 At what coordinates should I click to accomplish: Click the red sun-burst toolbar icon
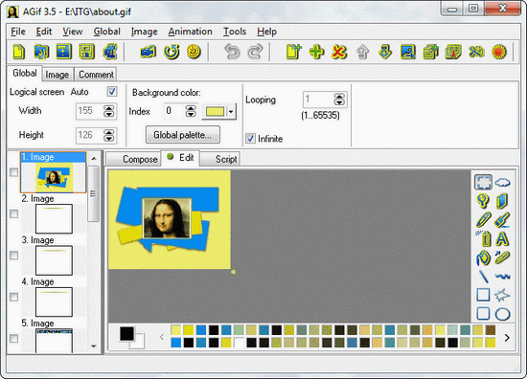click(499, 52)
